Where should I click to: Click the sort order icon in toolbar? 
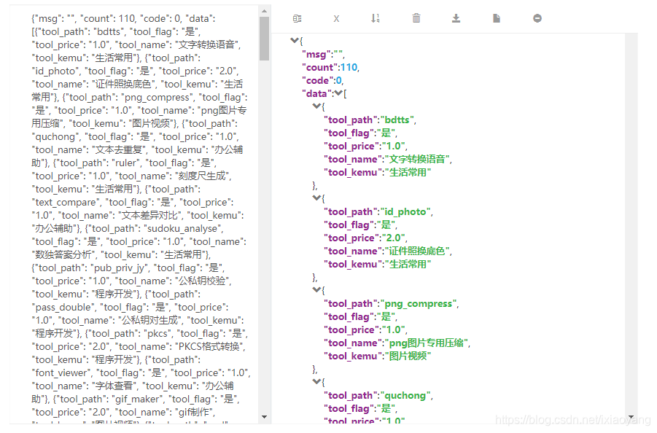point(376,18)
